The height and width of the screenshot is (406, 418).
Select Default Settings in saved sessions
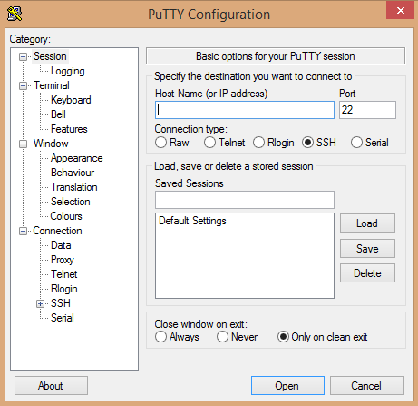pyautogui.click(x=192, y=221)
